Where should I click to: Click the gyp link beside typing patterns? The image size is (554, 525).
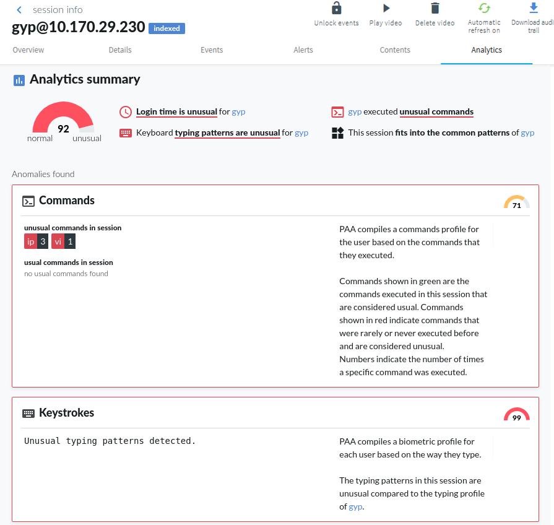point(301,132)
